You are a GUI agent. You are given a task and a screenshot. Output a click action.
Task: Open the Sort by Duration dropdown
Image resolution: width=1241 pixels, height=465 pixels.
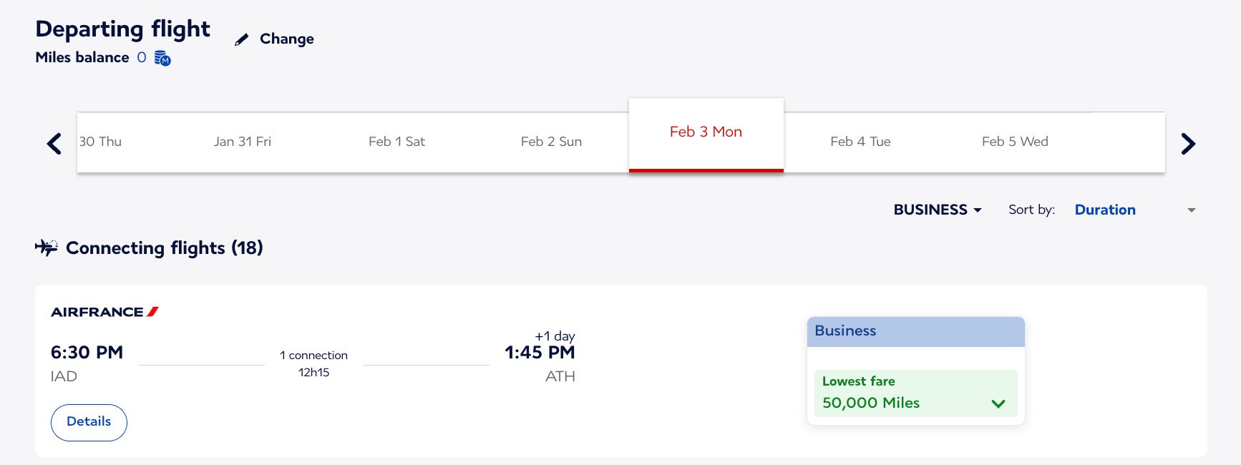tap(1105, 210)
